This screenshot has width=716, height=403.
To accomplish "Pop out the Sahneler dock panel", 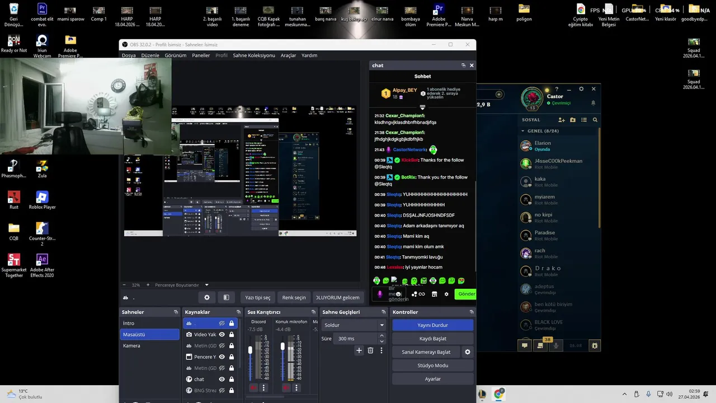I will (x=176, y=312).
